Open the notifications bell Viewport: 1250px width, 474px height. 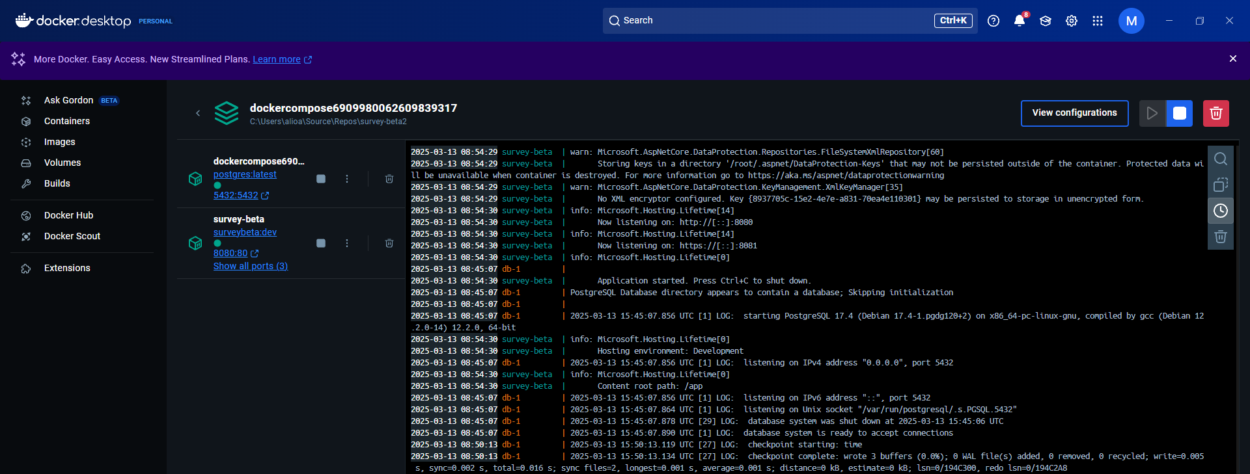(1020, 21)
